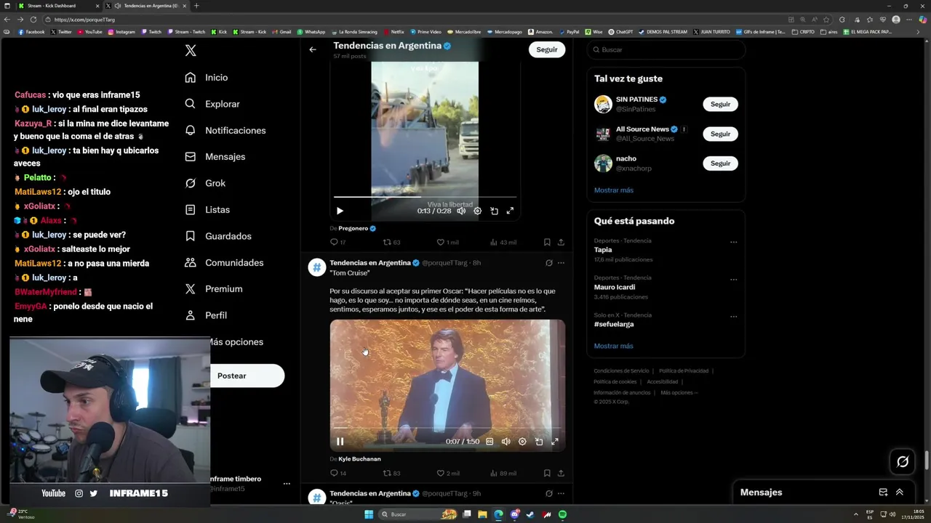
Task: Open more options for Mauro Icardi trend
Action: click(x=733, y=279)
